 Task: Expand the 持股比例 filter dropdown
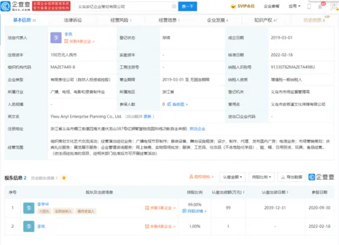click(x=262, y=177)
